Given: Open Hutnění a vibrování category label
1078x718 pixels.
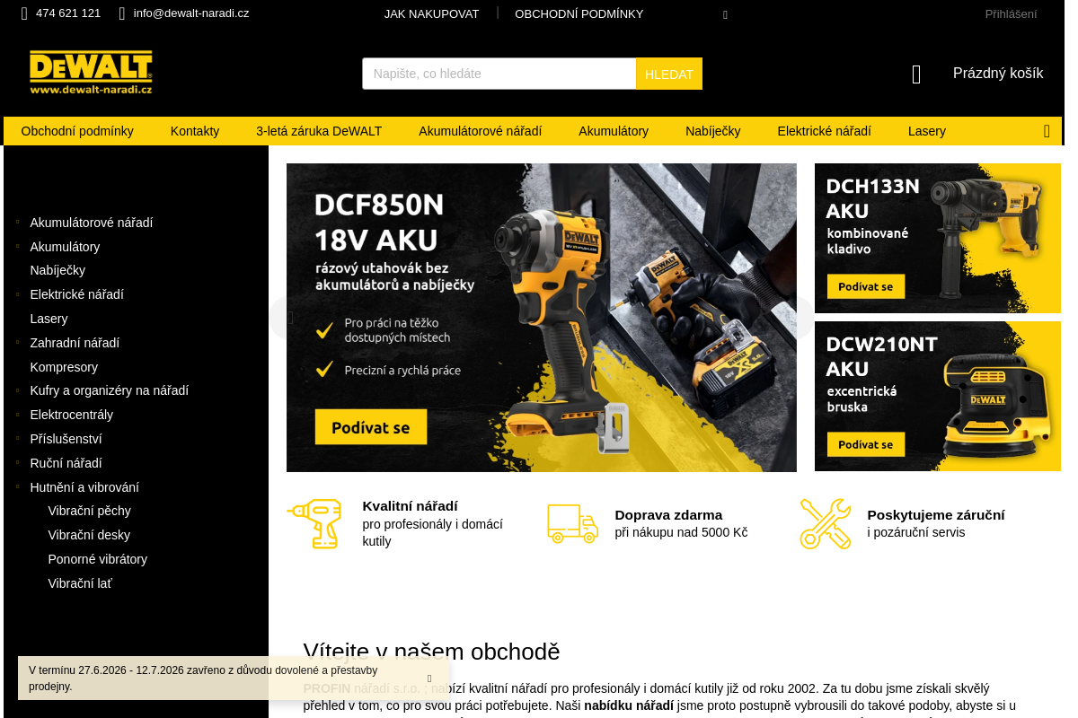Looking at the screenshot, I should click(84, 487).
